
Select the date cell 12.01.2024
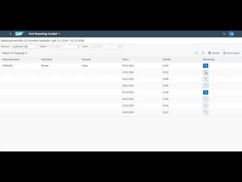(x=128, y=72)
